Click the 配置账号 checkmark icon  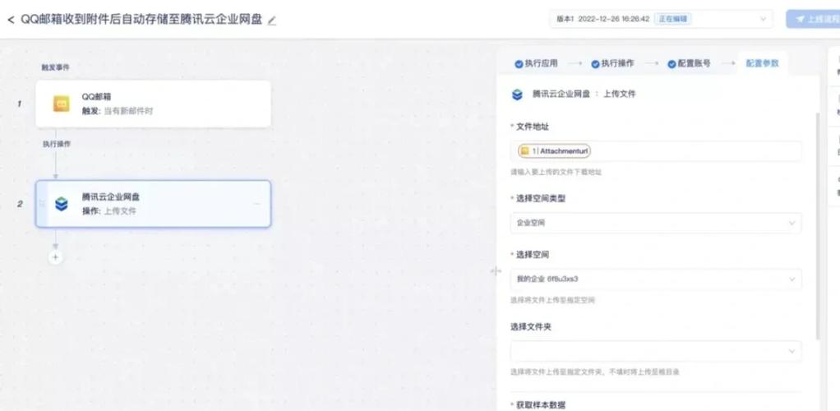point(672,64)
